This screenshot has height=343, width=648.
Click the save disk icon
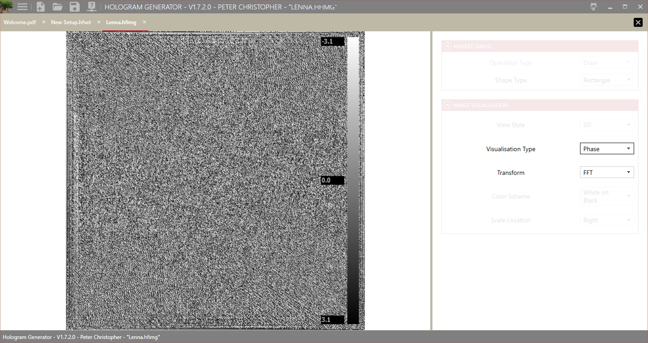coord(75,7)
